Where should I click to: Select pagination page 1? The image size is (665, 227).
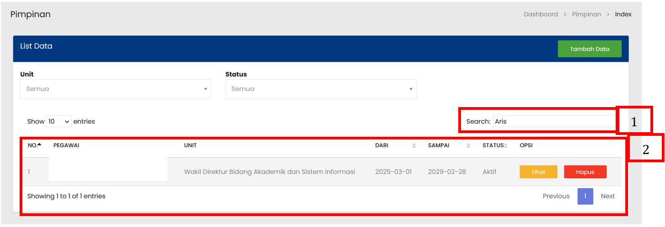tap(585, 196)
